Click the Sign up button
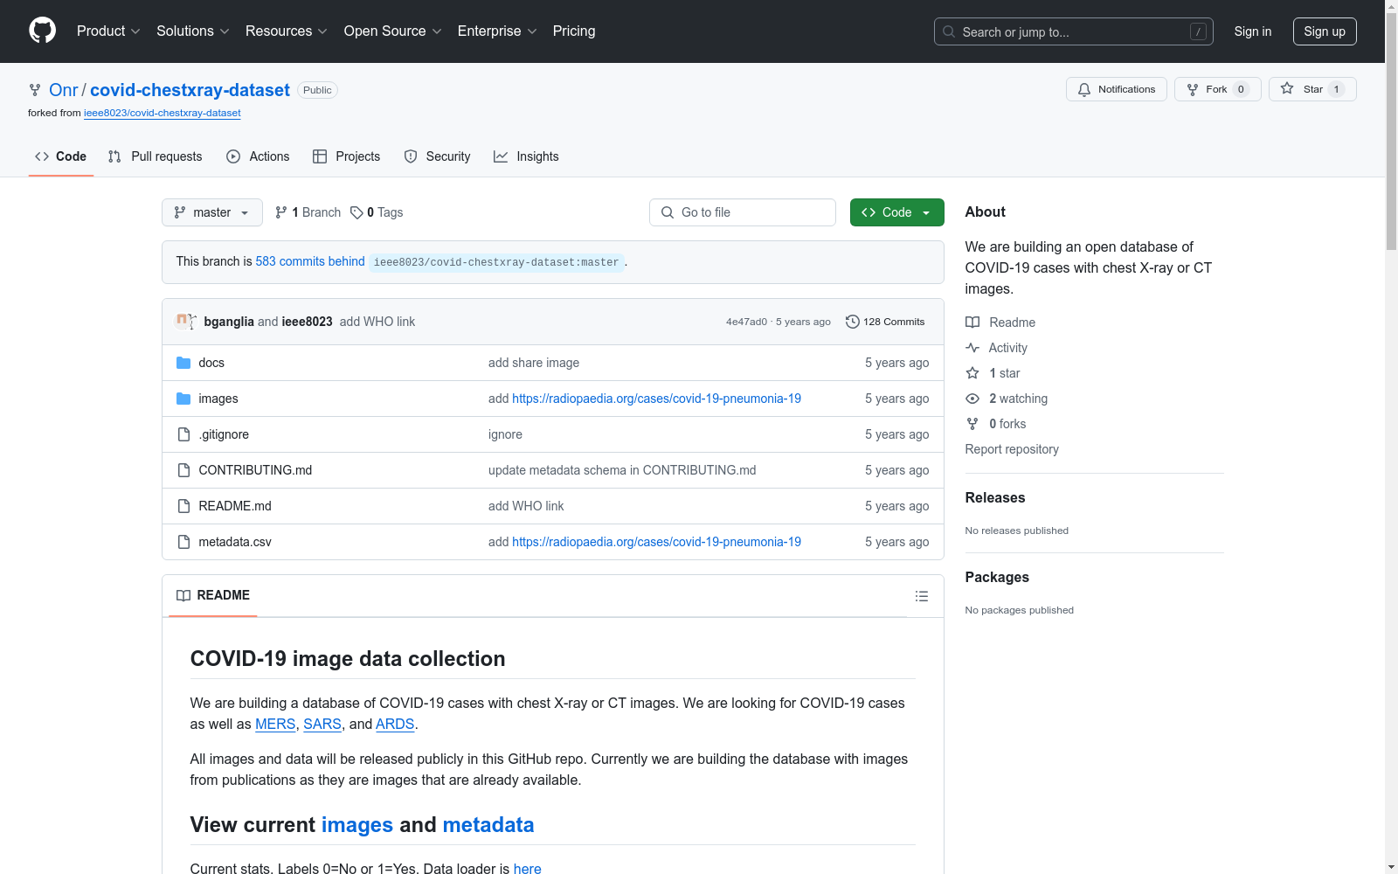The image size is (1398, 874). click(x=1325, y=31)
